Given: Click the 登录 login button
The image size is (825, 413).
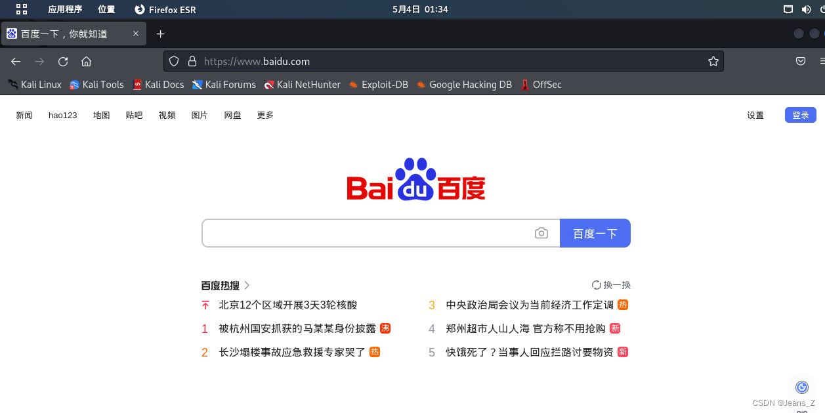Looking at the screenshot, I should tap(801, 115).
